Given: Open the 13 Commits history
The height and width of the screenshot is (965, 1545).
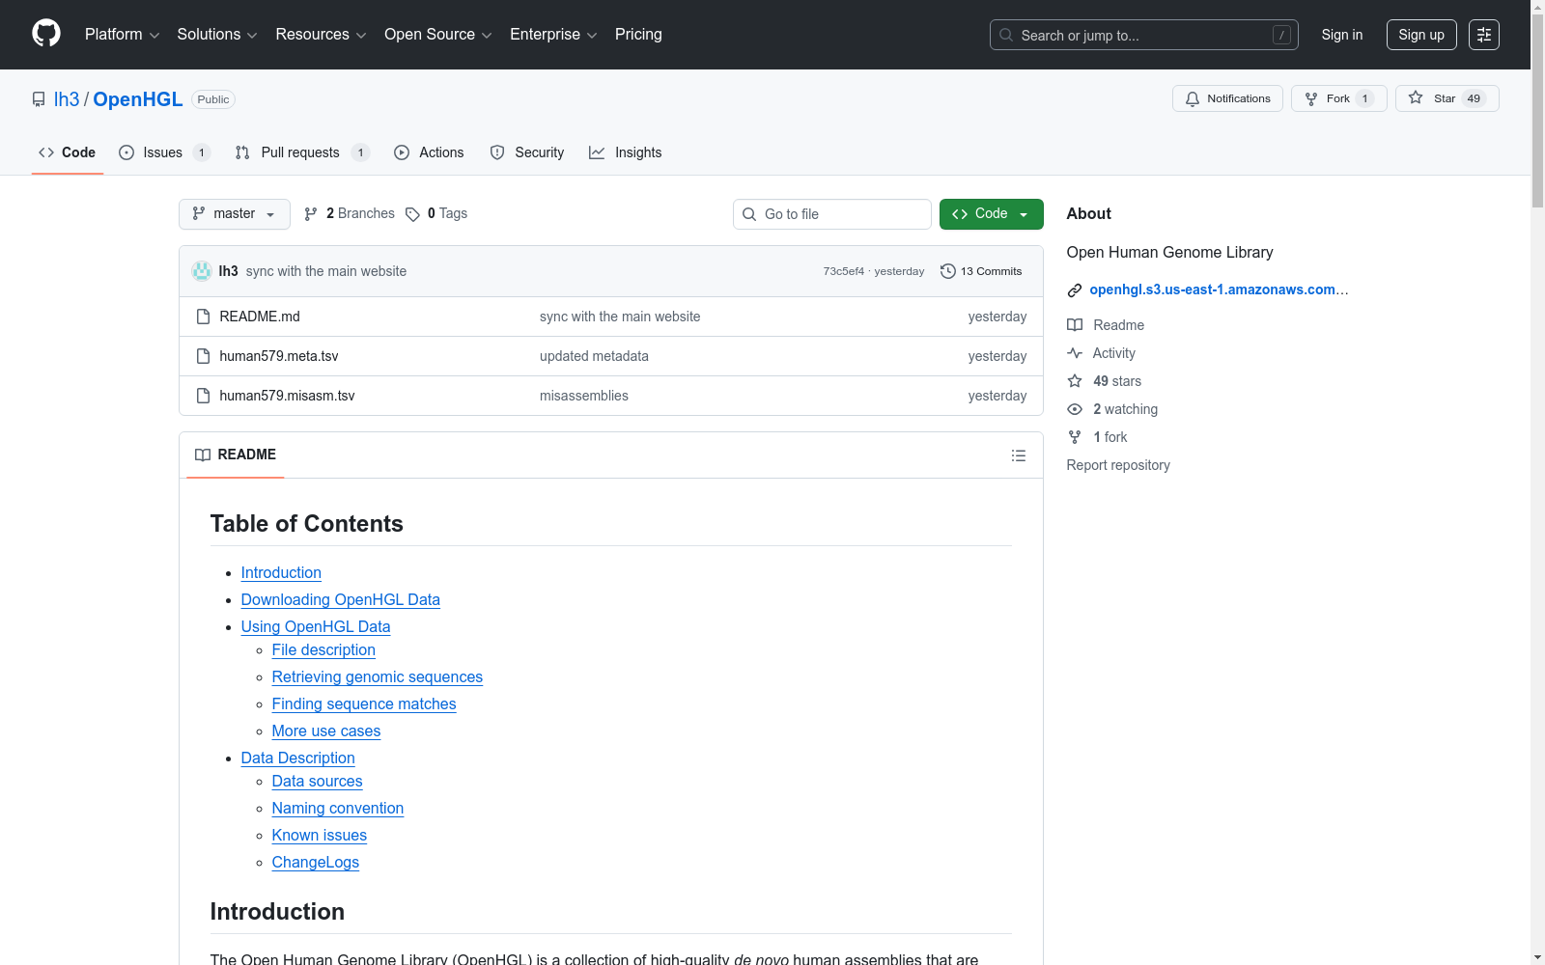Looking at the screenshot, I should tap(981, 271).
